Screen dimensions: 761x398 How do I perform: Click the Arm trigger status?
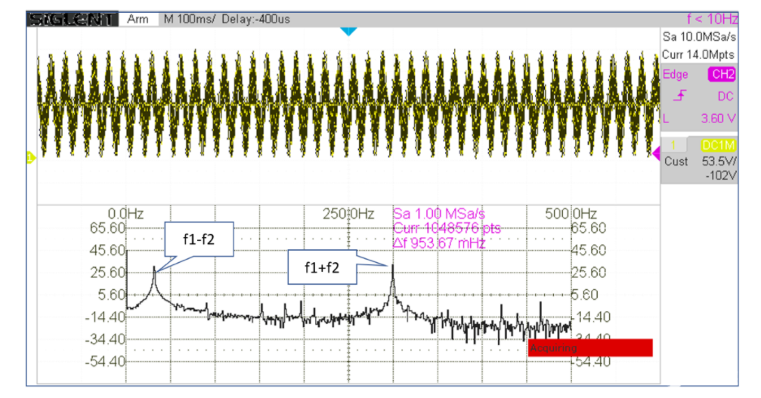click(x=138, y=20)
